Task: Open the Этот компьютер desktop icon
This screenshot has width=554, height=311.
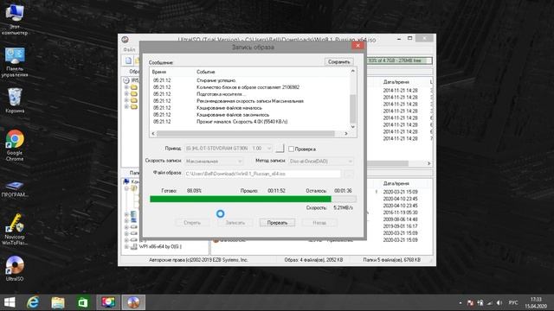Action: point(15,19)
